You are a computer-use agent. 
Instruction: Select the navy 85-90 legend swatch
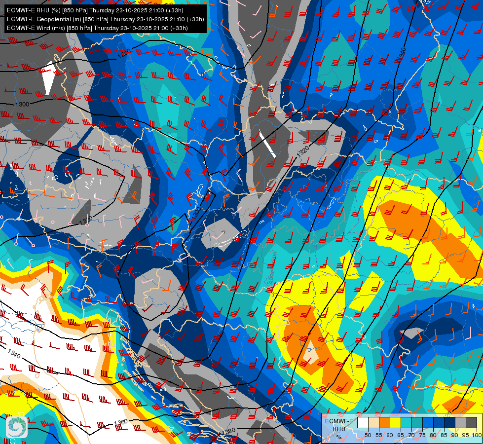(450, 422)
